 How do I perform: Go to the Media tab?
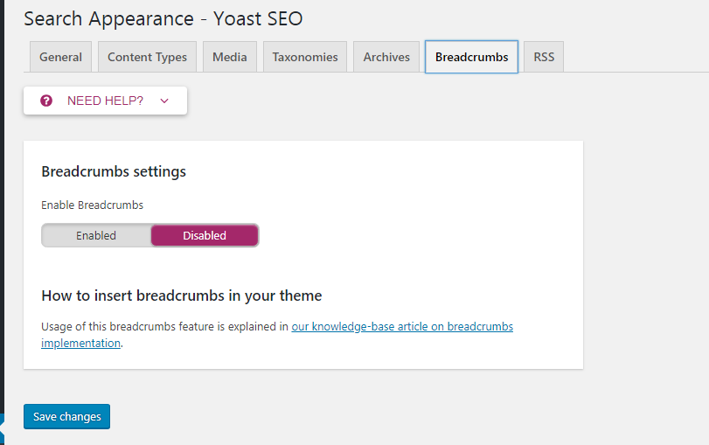tap(230, 57)
